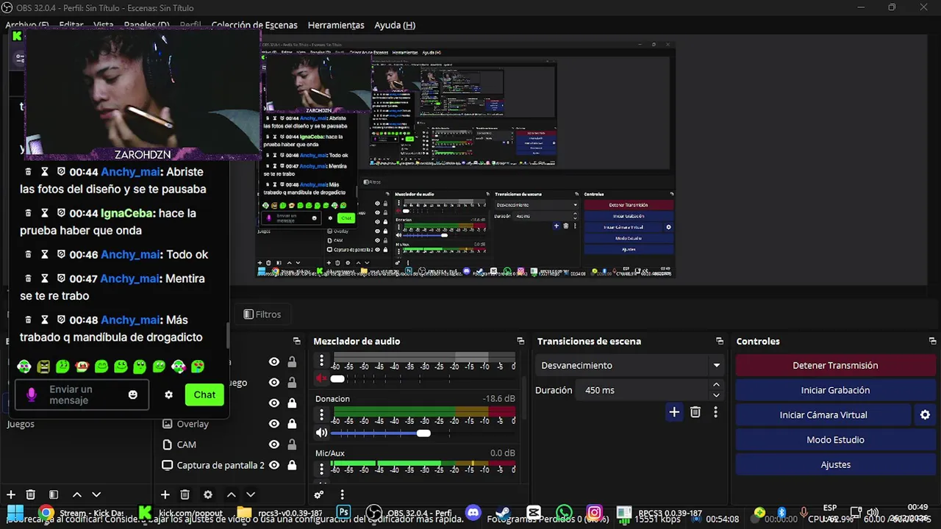This screenshot has width=941, height=529.
Task: Open source properties gear icon
Action: pyautogui.click(x=208, y=495)
